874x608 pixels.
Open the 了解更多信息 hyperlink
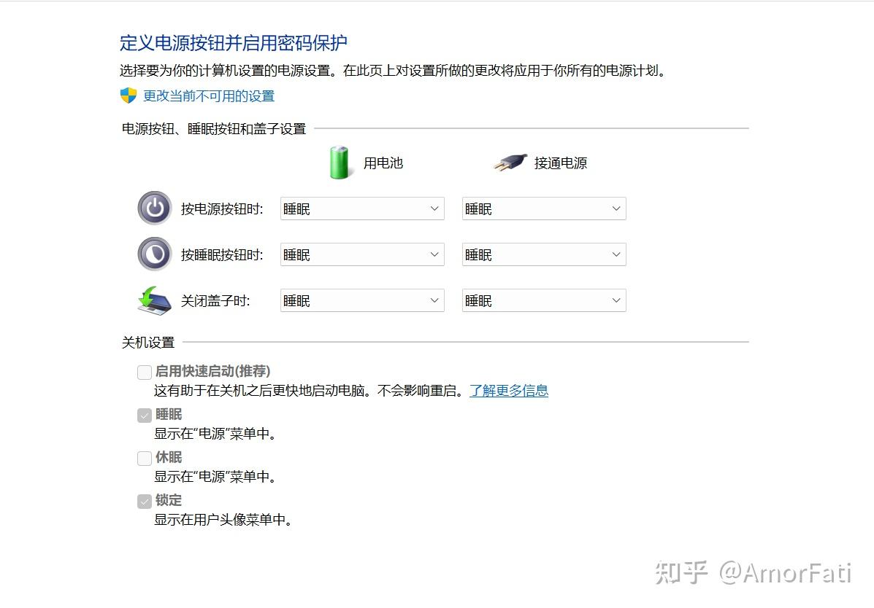click(x=509, y=390)
